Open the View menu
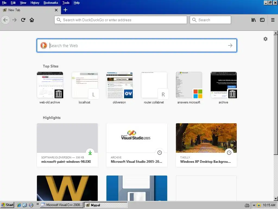278x209 pixels. click(x=23, y=3)
